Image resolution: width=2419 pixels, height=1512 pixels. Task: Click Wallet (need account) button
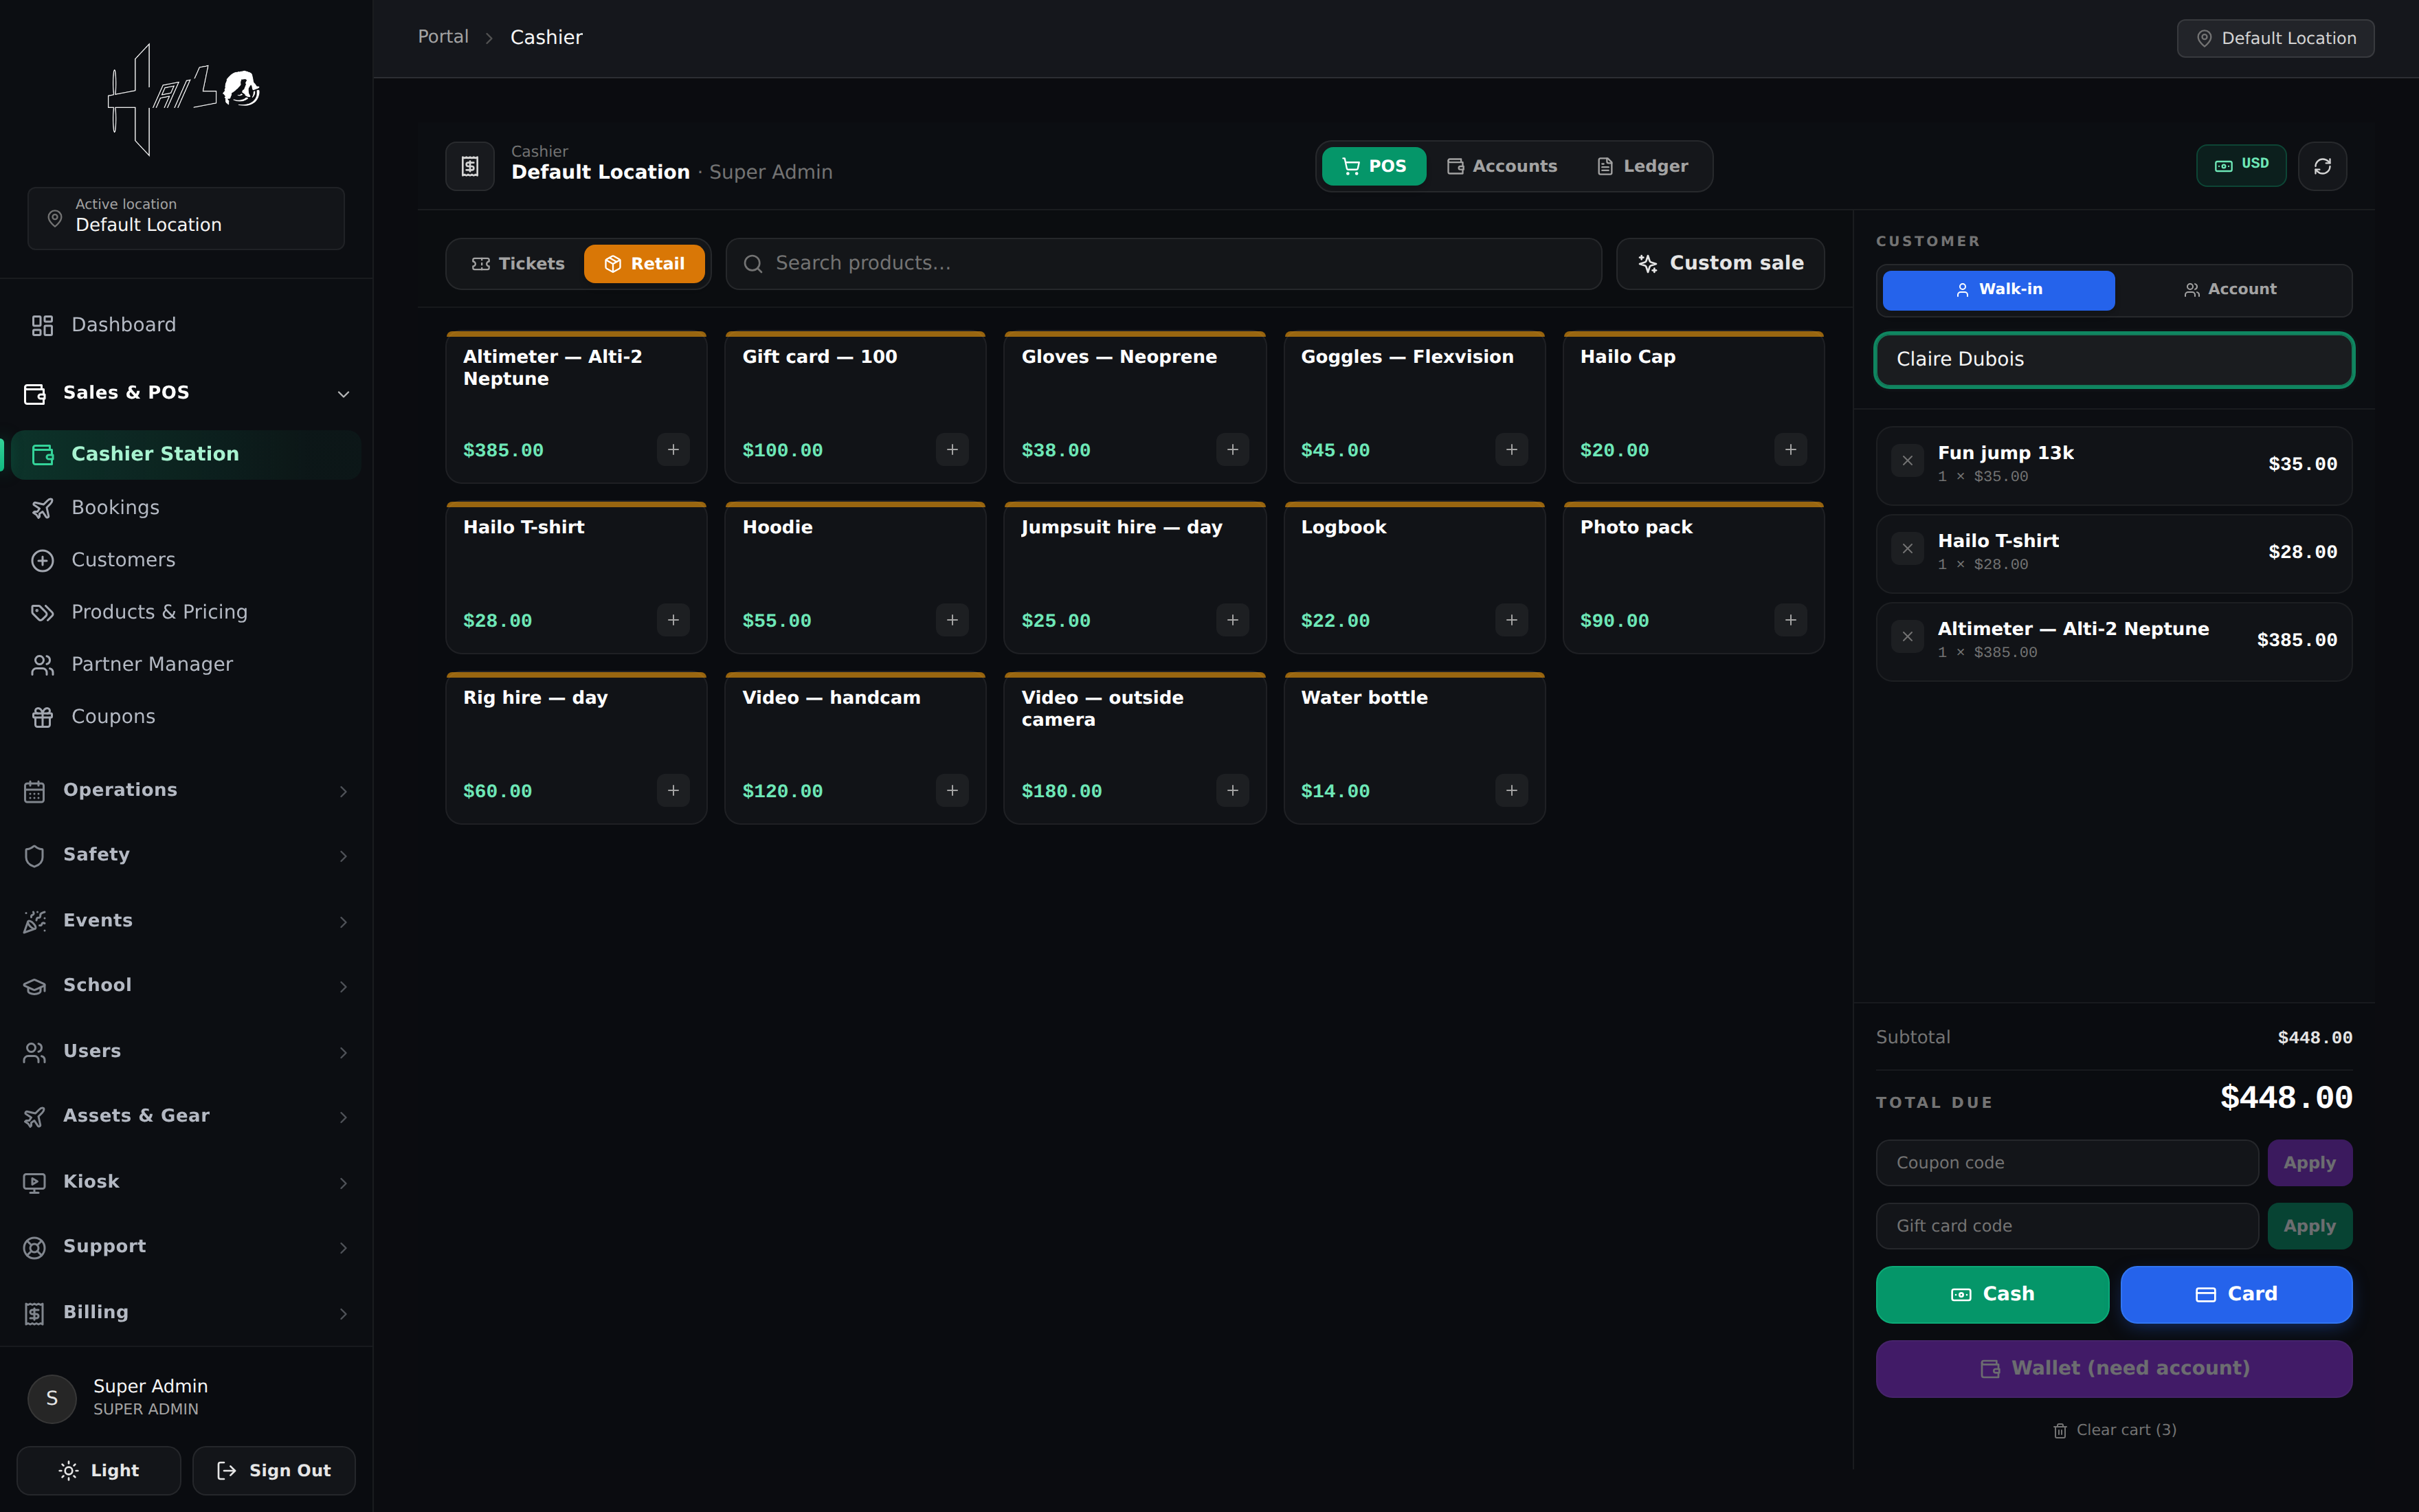[2114, 1368]
